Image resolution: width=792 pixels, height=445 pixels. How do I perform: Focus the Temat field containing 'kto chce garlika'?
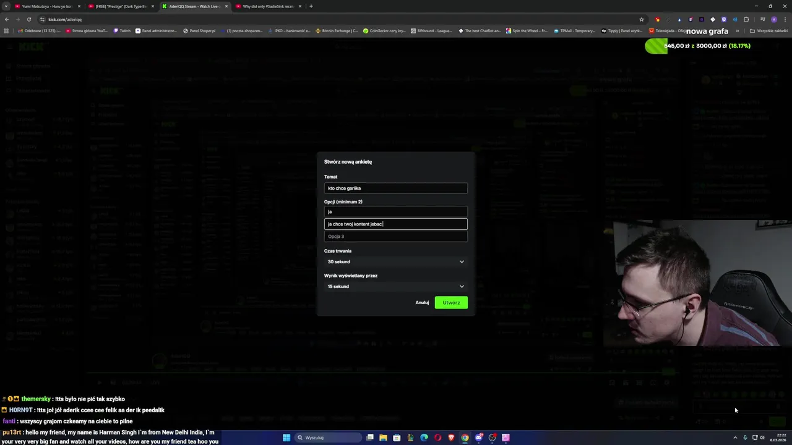[395, 188]
